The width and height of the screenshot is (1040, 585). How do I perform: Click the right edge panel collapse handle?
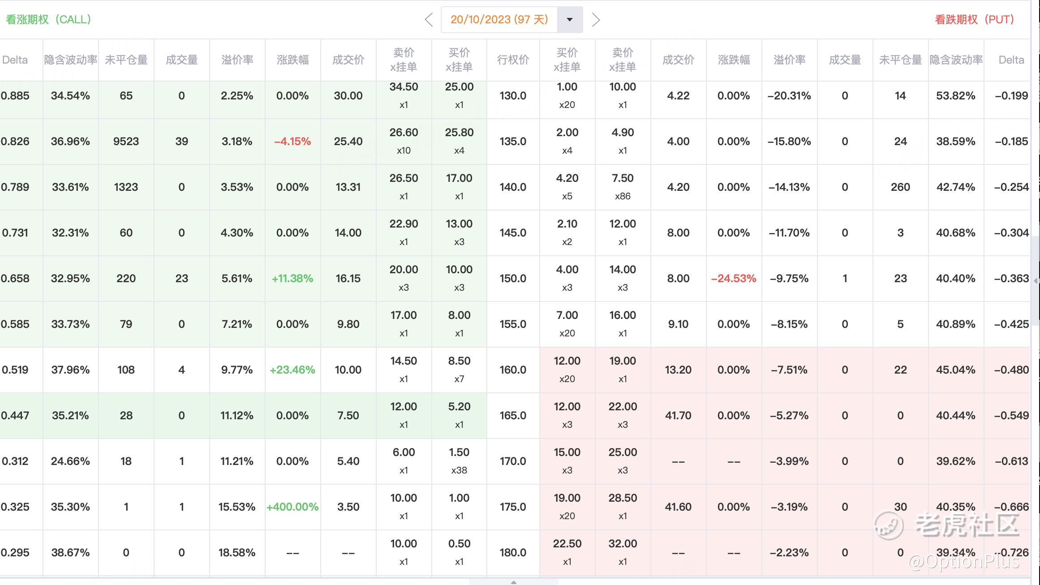pyautogui.click(x=1036, y=281)
